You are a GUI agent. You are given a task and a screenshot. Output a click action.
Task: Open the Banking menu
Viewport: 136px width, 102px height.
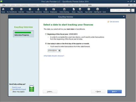(69, 5)
